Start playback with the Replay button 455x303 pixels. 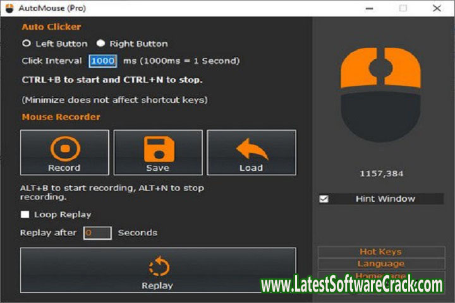coord(157,270)
